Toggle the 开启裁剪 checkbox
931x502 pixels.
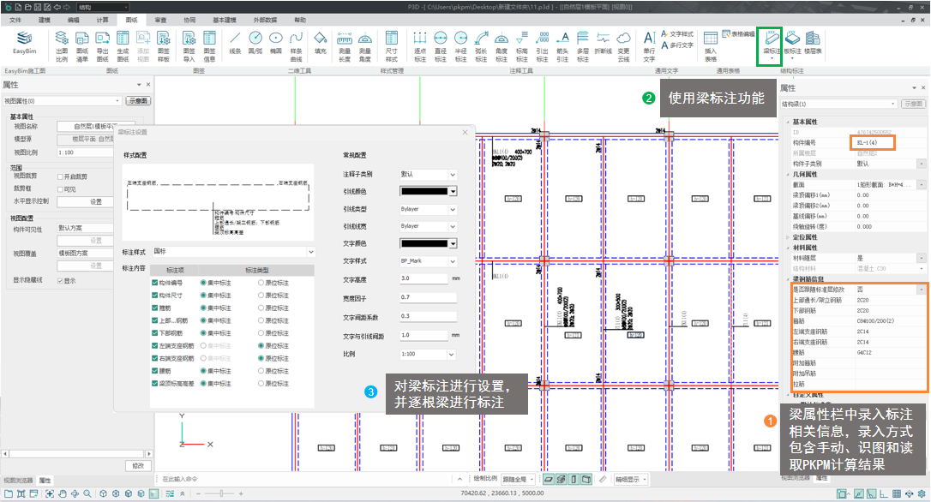tap(59, 176)
